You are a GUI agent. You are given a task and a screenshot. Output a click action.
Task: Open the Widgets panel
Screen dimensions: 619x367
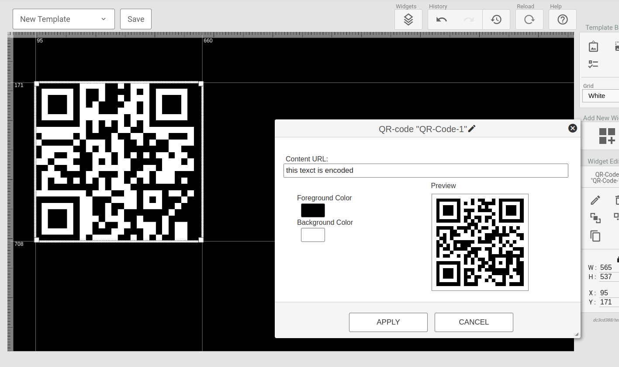point(408,19)
